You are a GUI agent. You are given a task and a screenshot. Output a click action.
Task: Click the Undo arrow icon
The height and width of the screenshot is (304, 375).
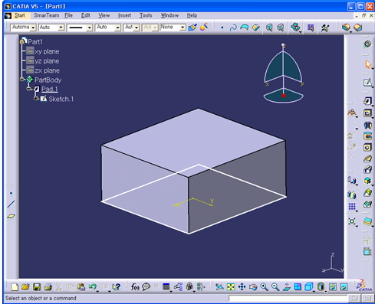tap(93, 287)
